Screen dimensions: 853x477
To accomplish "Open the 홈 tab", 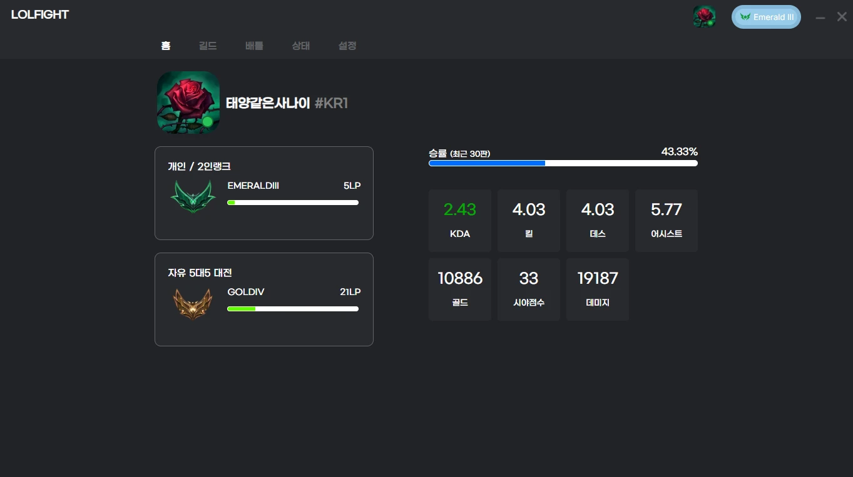I will (166, 46).
